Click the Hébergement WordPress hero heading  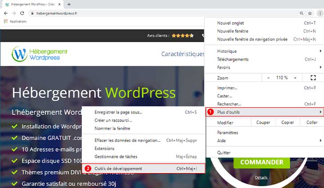pyautogui.click(x=94, y=93)
